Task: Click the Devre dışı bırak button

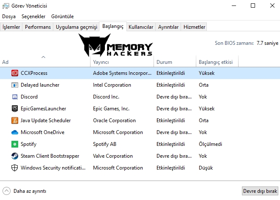Action: tap(260, 191)
